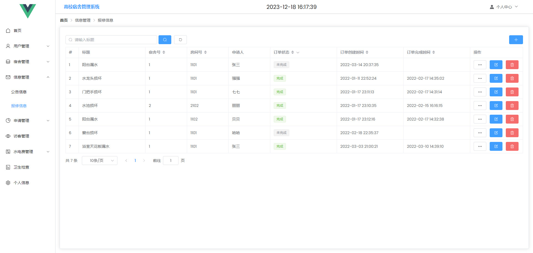The image size is (533, 253).
Task: Sort table by 订单状态 arrows
Action: 293,52
